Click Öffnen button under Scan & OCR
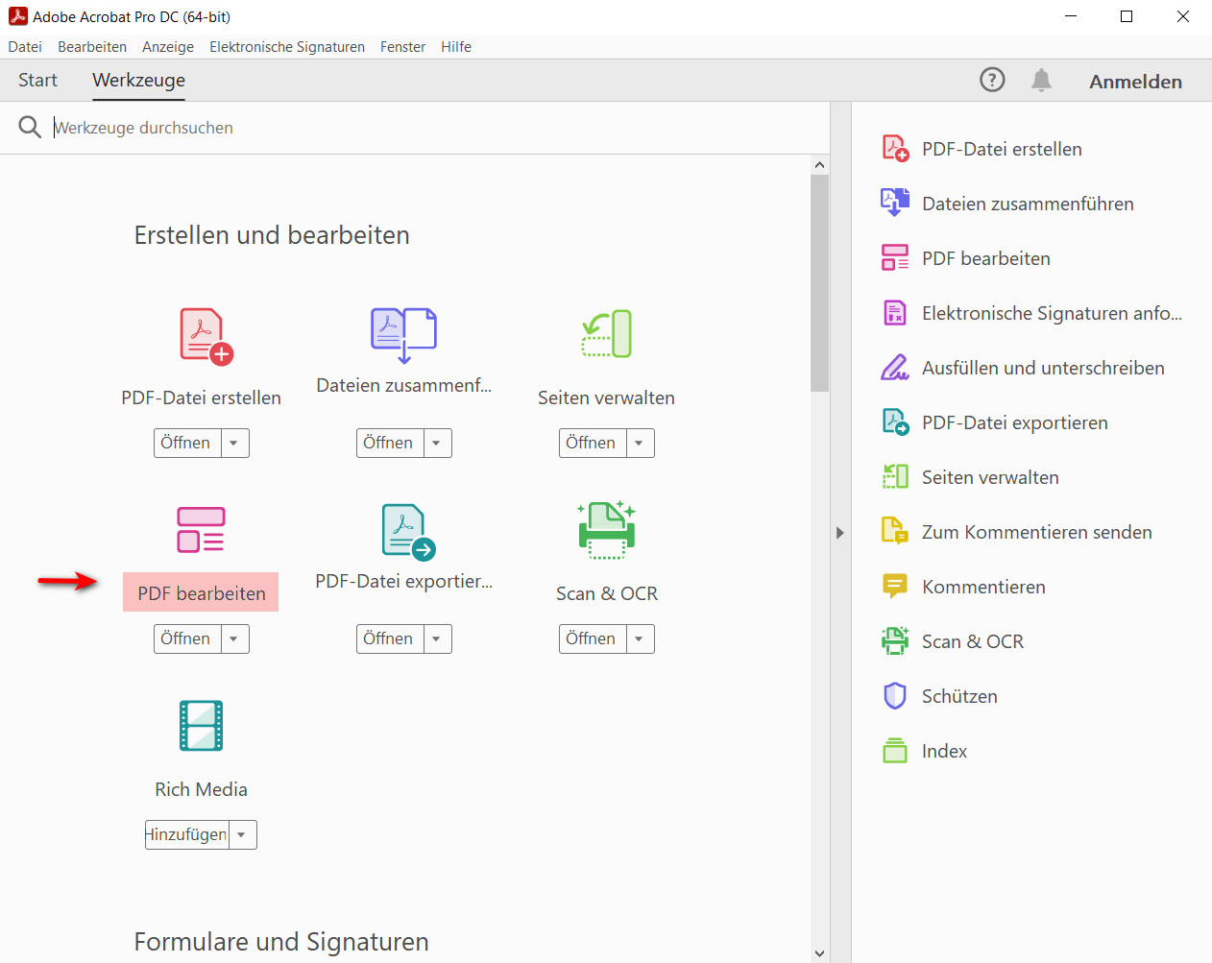The width and height of the screenshot is (1212, 963). (x=593, y=638)
